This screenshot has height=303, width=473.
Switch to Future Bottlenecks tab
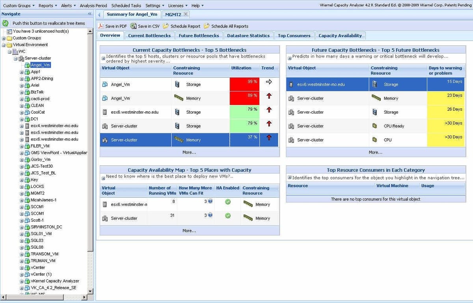click(199, 36)
